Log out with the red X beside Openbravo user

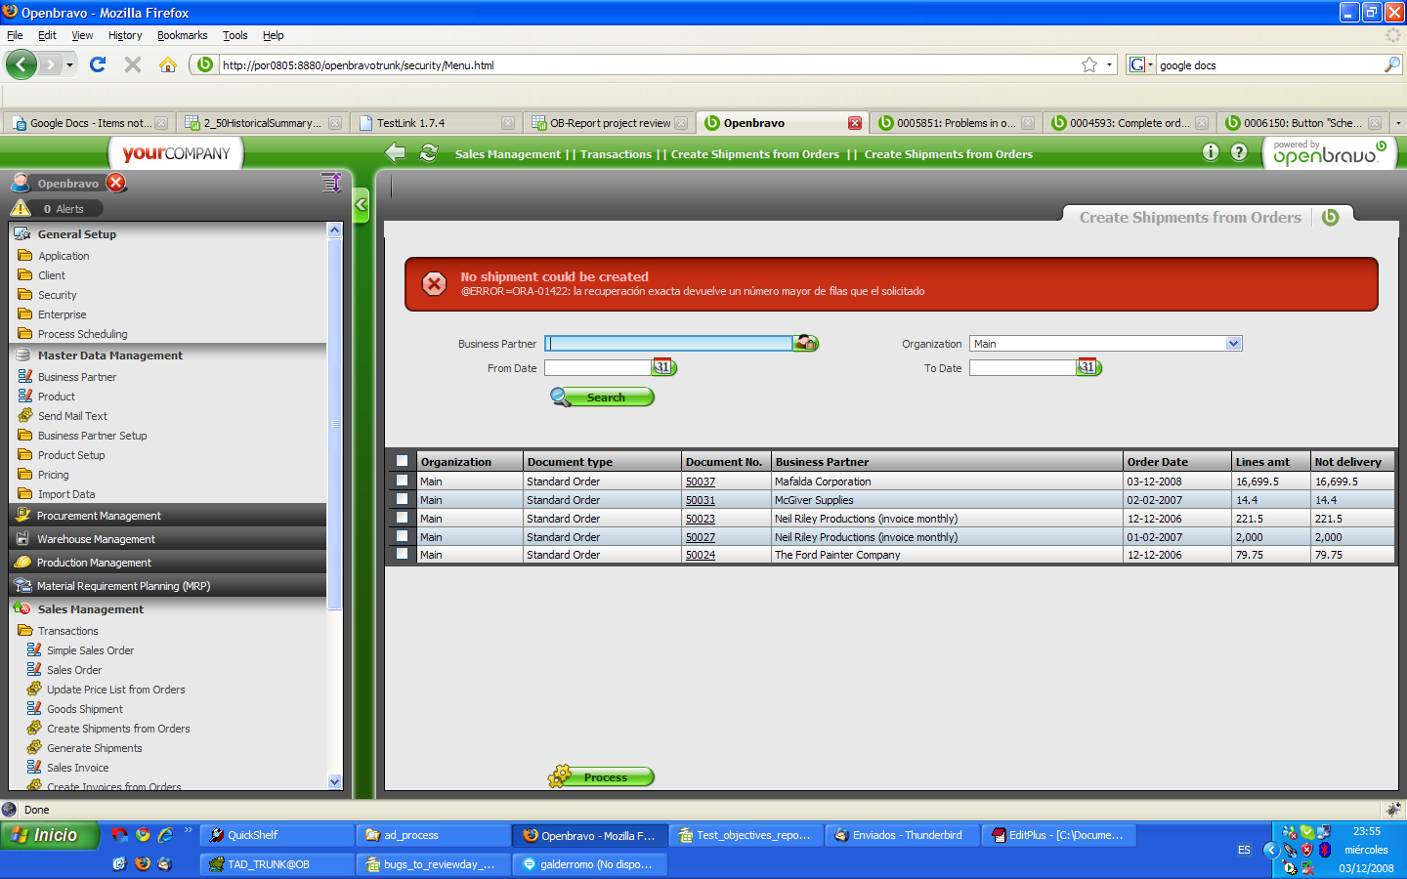pyautogui.click(x=116, y=183)
